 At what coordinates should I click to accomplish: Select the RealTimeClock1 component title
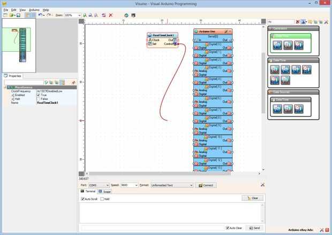[x=163, y=35]
